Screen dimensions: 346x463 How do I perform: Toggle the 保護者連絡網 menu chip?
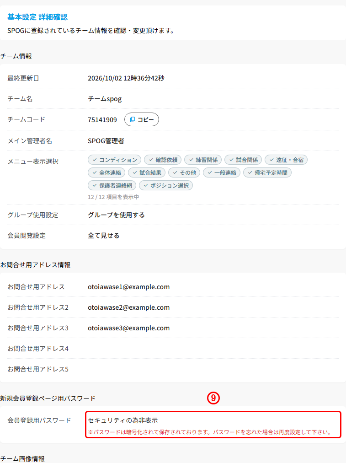[x=112, y=185]
